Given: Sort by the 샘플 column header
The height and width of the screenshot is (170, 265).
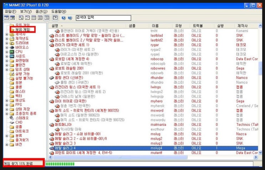Looking at the screenshot, I should [x=138, y=26].
